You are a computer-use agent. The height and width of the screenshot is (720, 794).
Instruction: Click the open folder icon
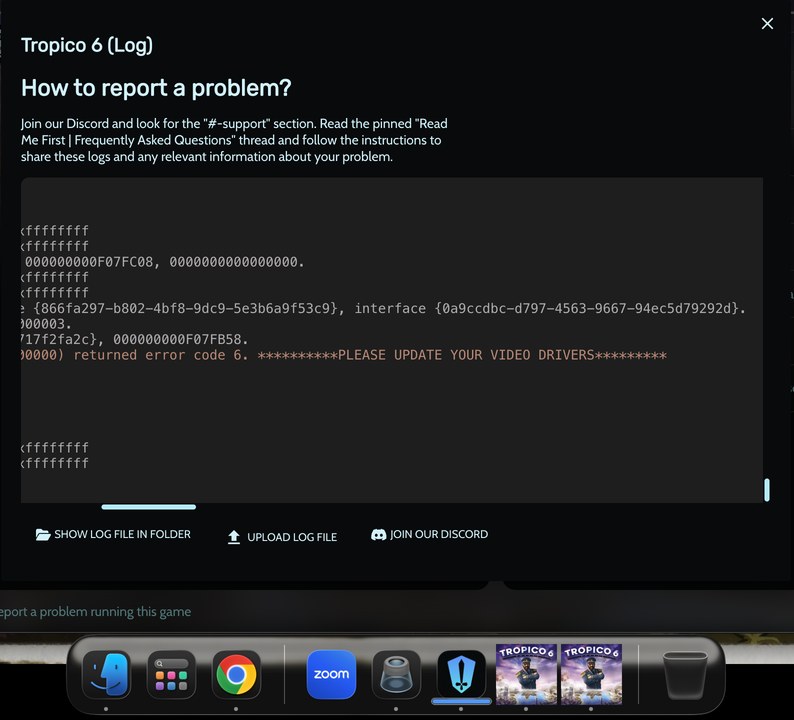click(x=43, y=534)
